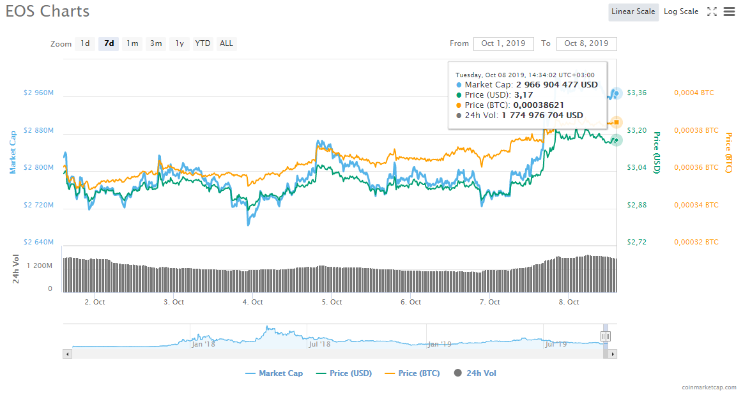Set zoom to 1d
743x397 pixels.
click(x=86, y=43)
